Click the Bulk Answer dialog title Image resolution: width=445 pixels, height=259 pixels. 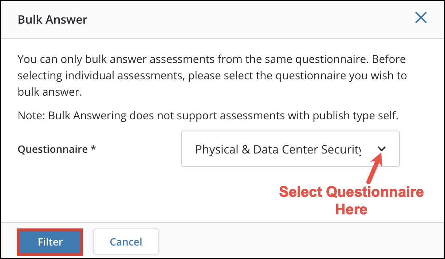click(52, 20)
